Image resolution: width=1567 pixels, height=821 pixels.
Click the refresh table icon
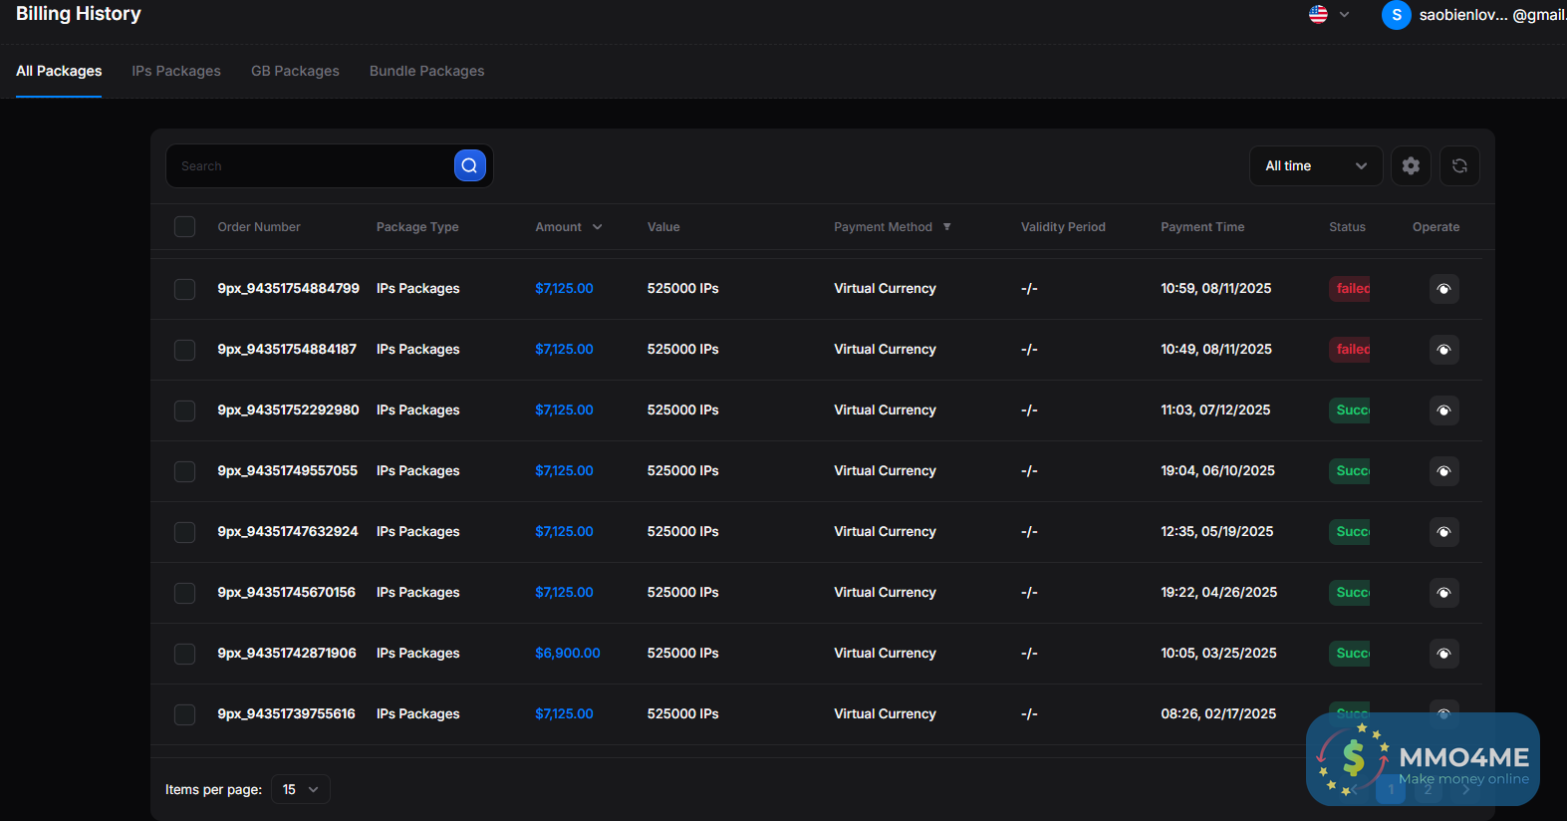pos(1459,166)
